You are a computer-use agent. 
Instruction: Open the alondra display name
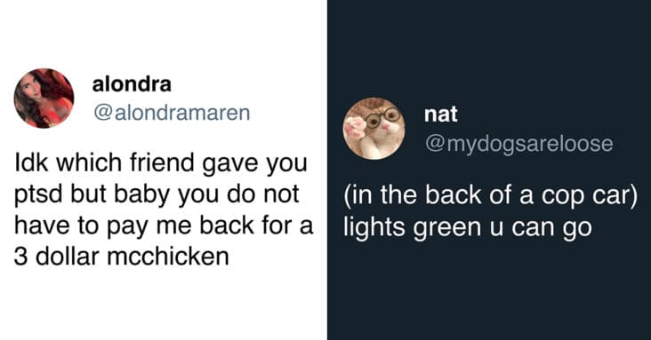[x=132, y=84]
